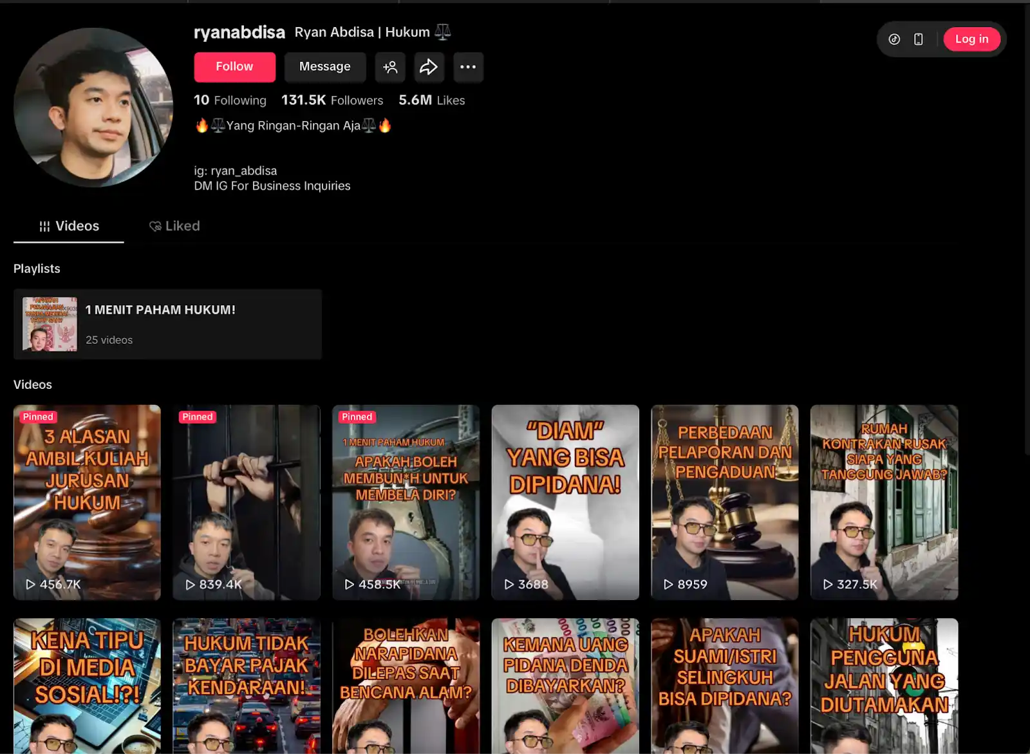Send a Message to ryanabdisa
Image resolution: width=1030 pixels, height=754 pixels.
click(x=325, y=67)
